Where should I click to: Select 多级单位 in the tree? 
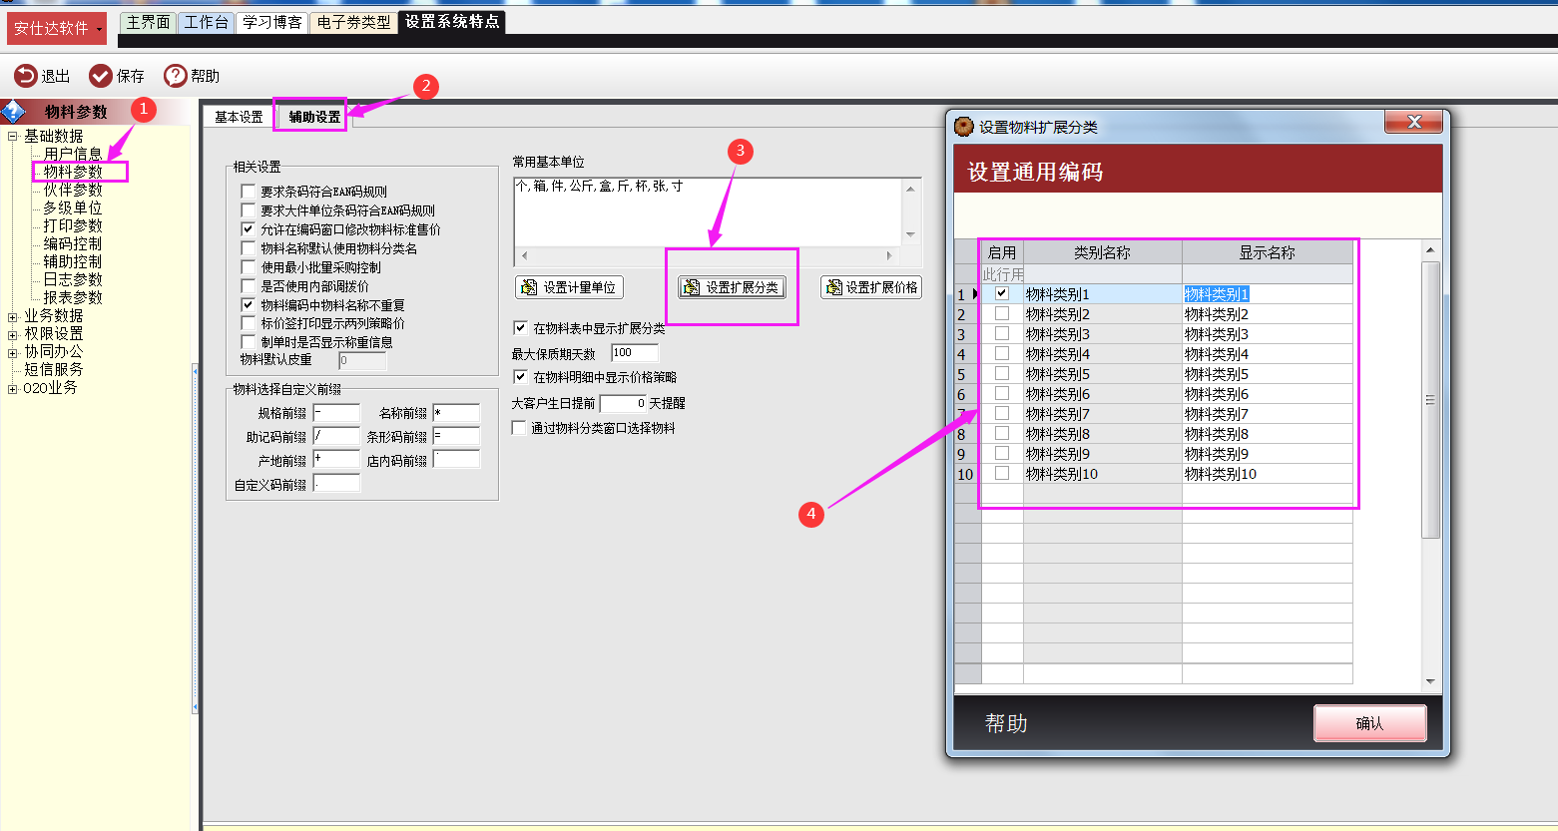[x=73, y=208]
